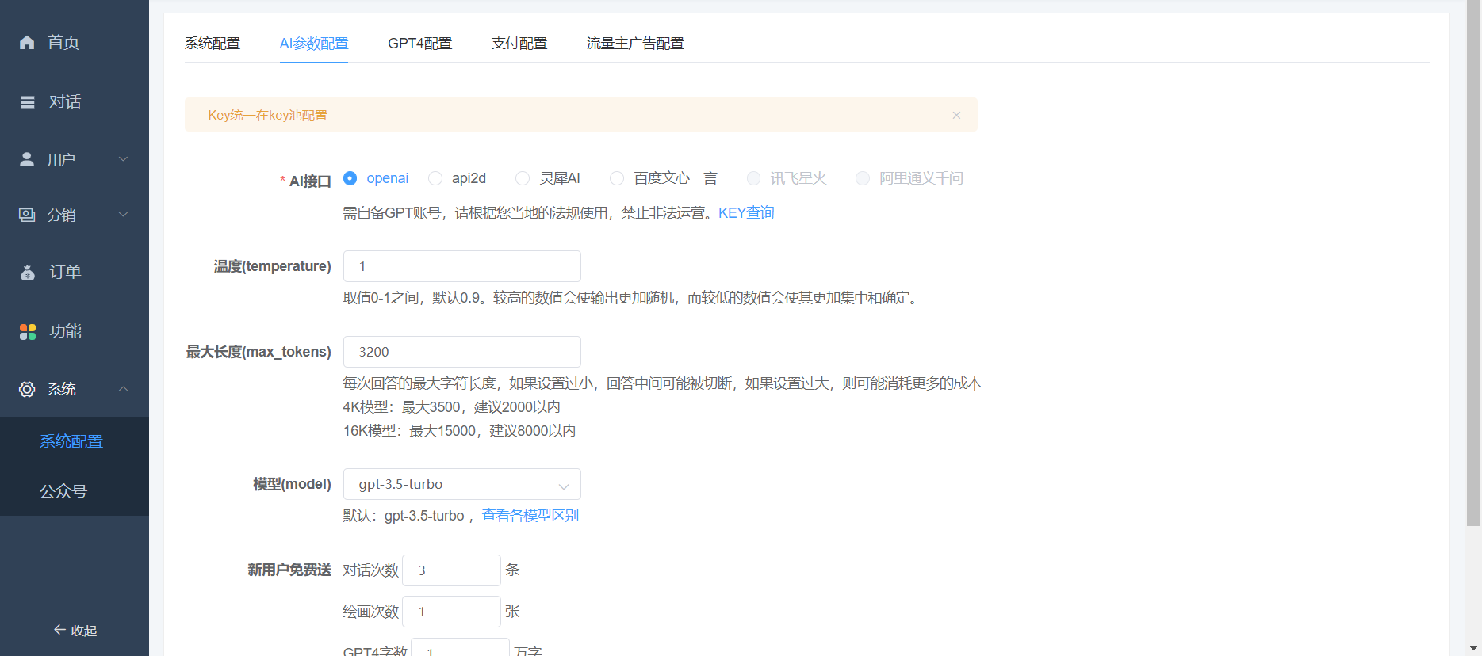
Task: Click the home icon beside 首页
Action: (x=27, y=42)
